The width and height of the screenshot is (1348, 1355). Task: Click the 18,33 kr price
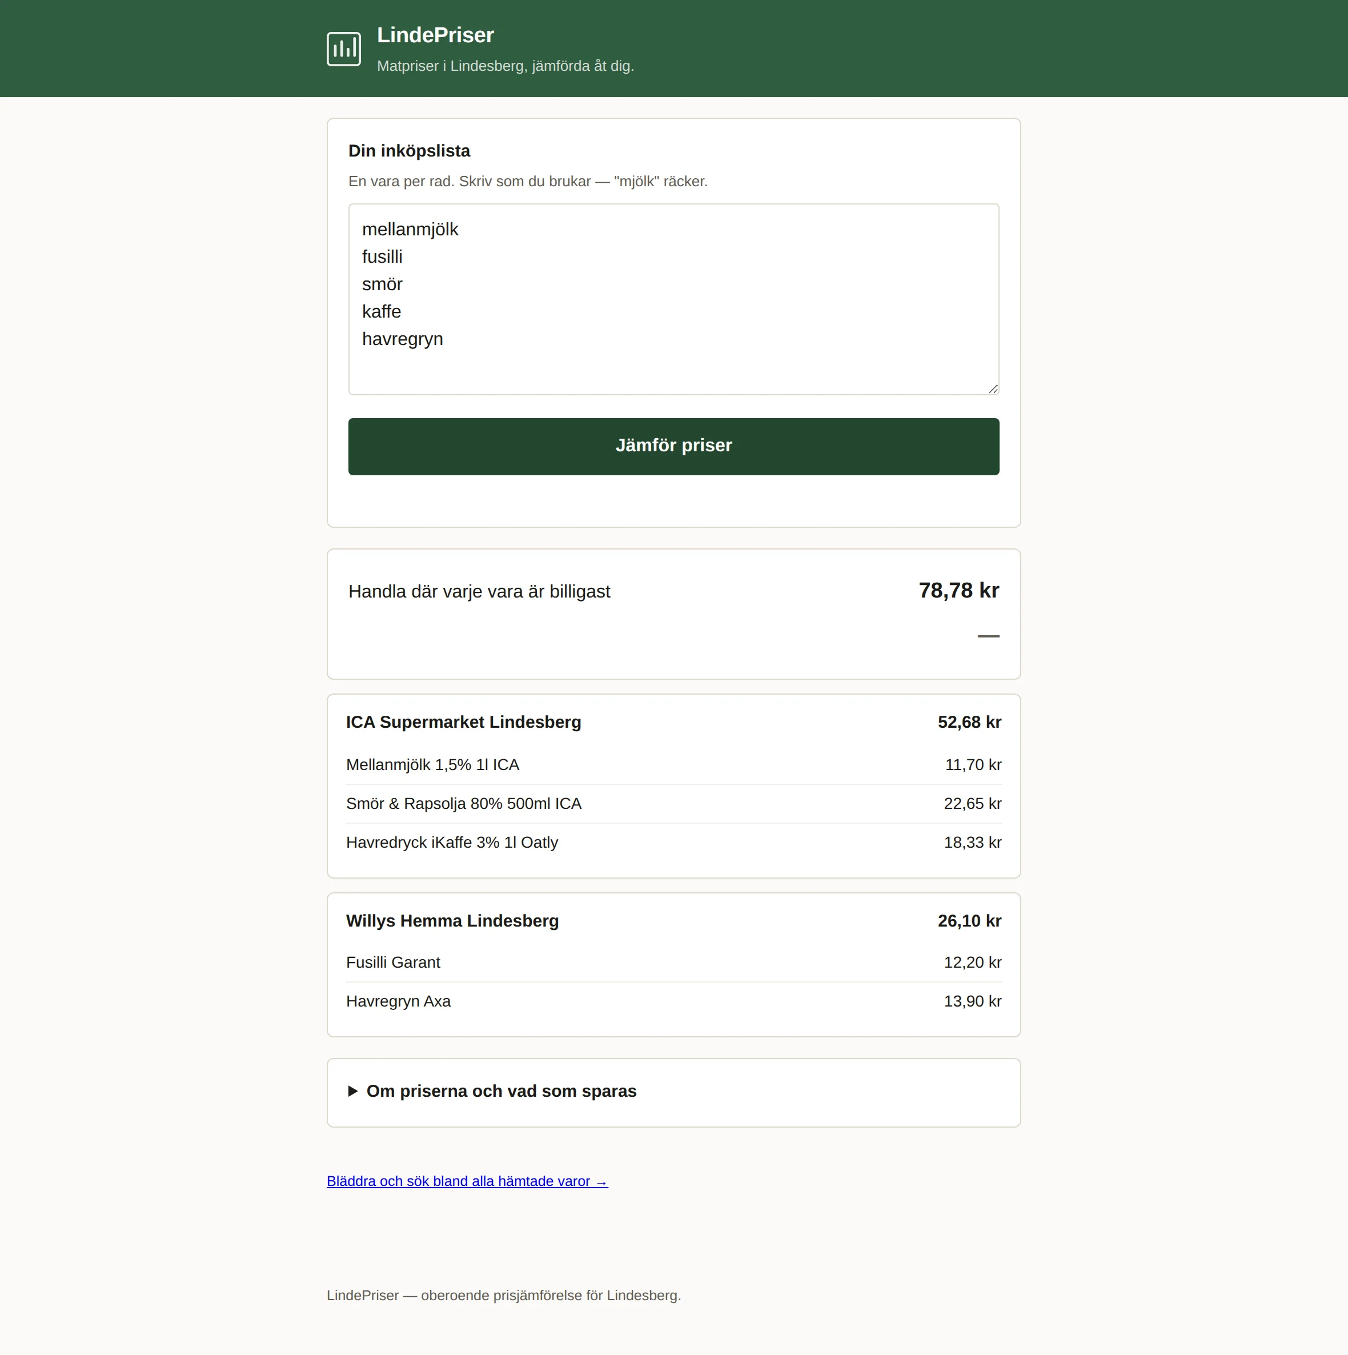972,843
